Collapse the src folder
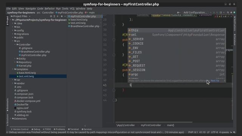The width and height of the screenshot is (242, 136). tap(13, 41)
